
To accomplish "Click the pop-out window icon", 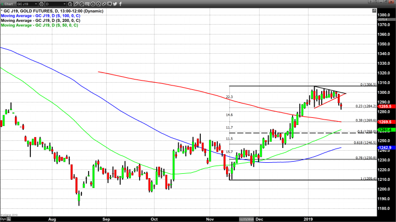I will 376,2.
